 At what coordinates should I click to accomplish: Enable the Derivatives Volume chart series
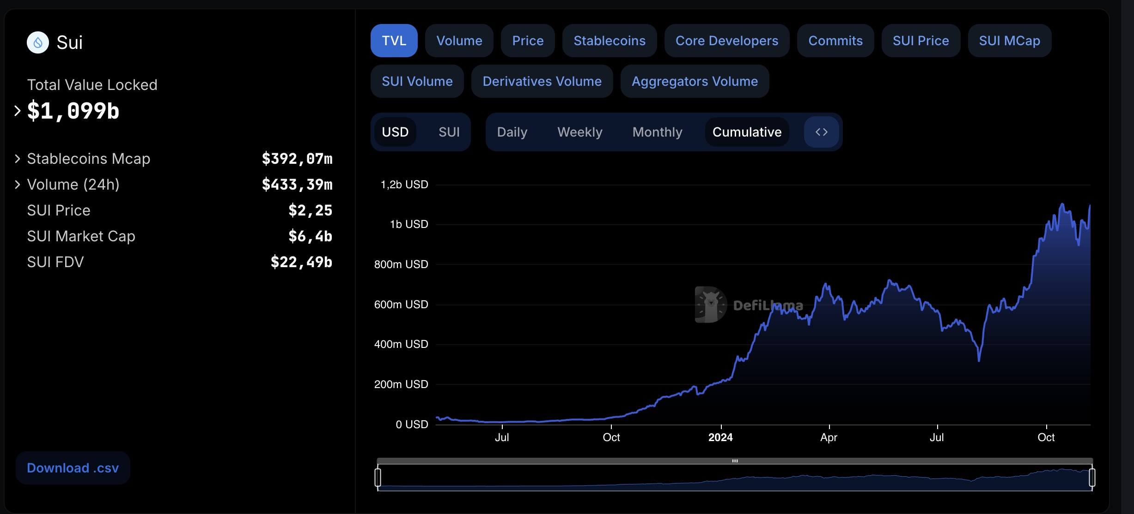tap(542, 81)
